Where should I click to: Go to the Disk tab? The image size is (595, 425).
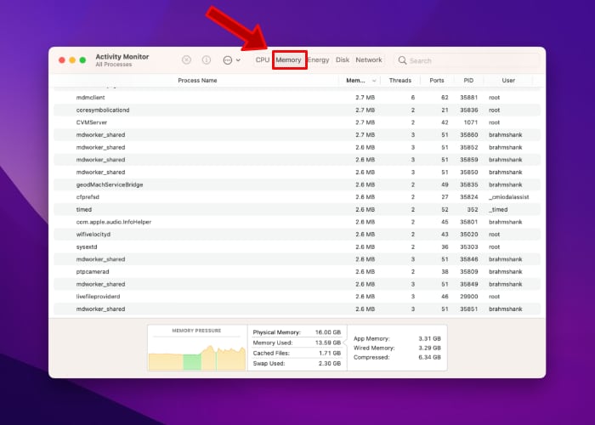click(x=343, y=60)
